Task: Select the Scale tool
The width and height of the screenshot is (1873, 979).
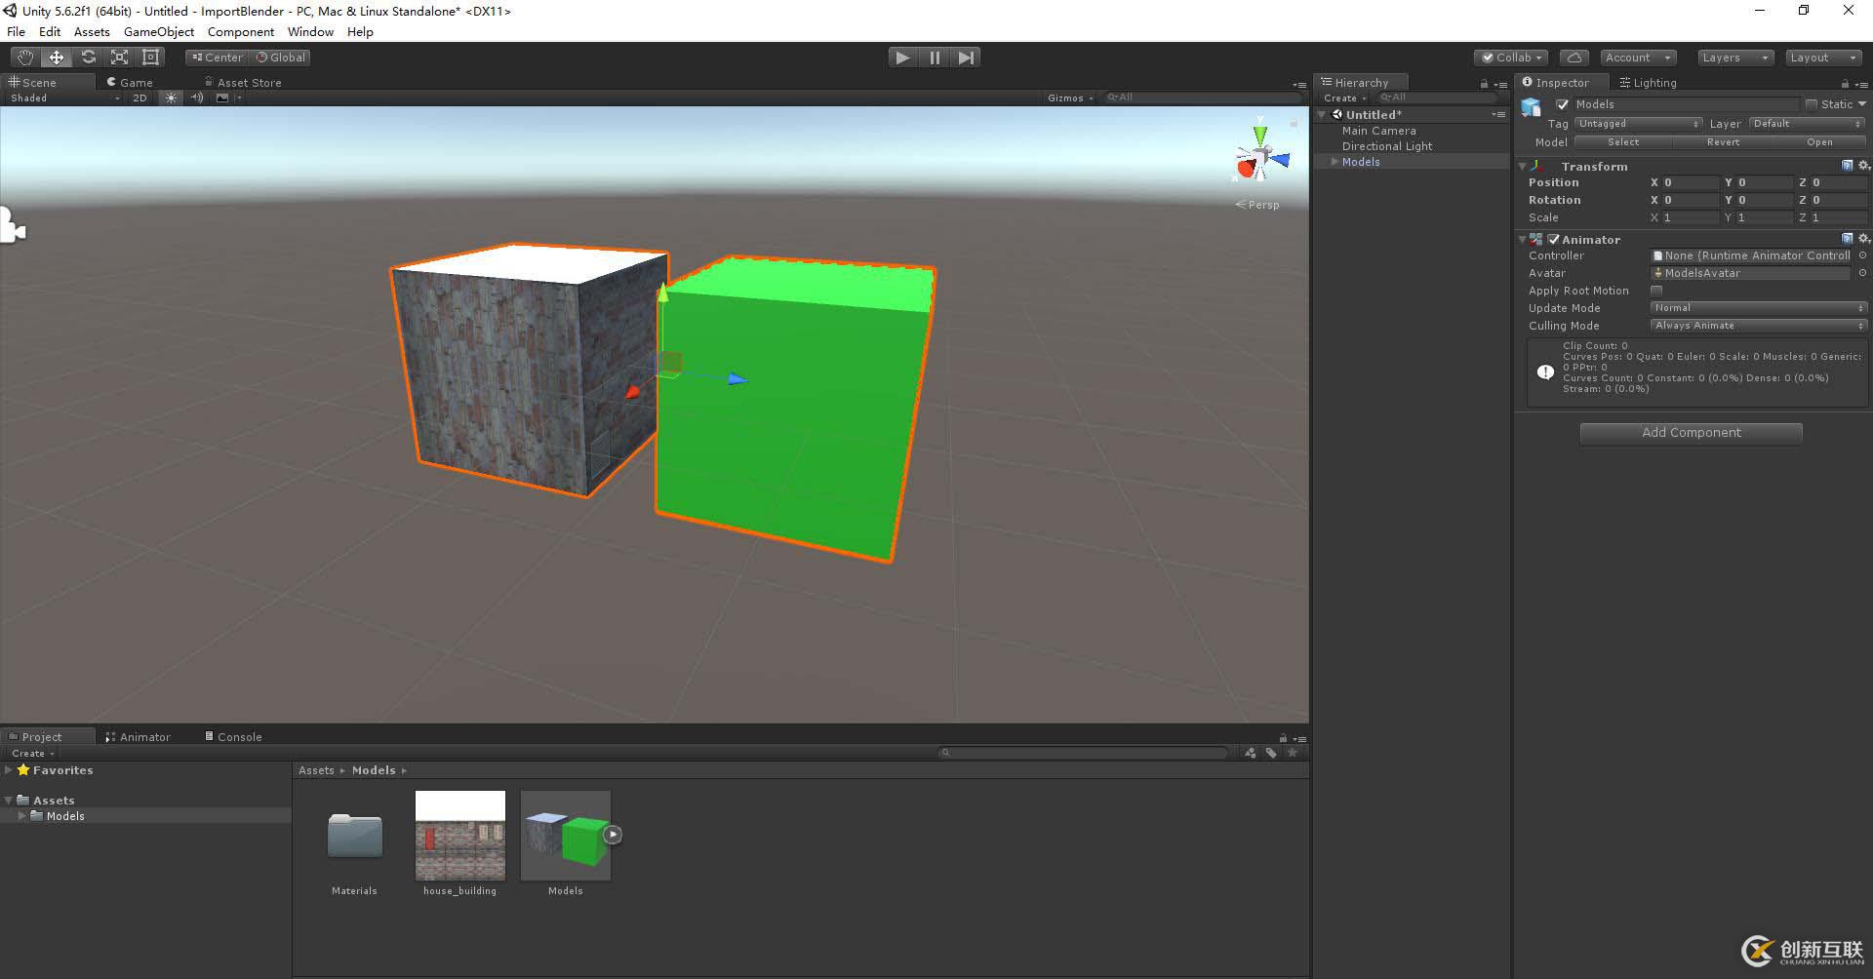Action: point(119,58)
